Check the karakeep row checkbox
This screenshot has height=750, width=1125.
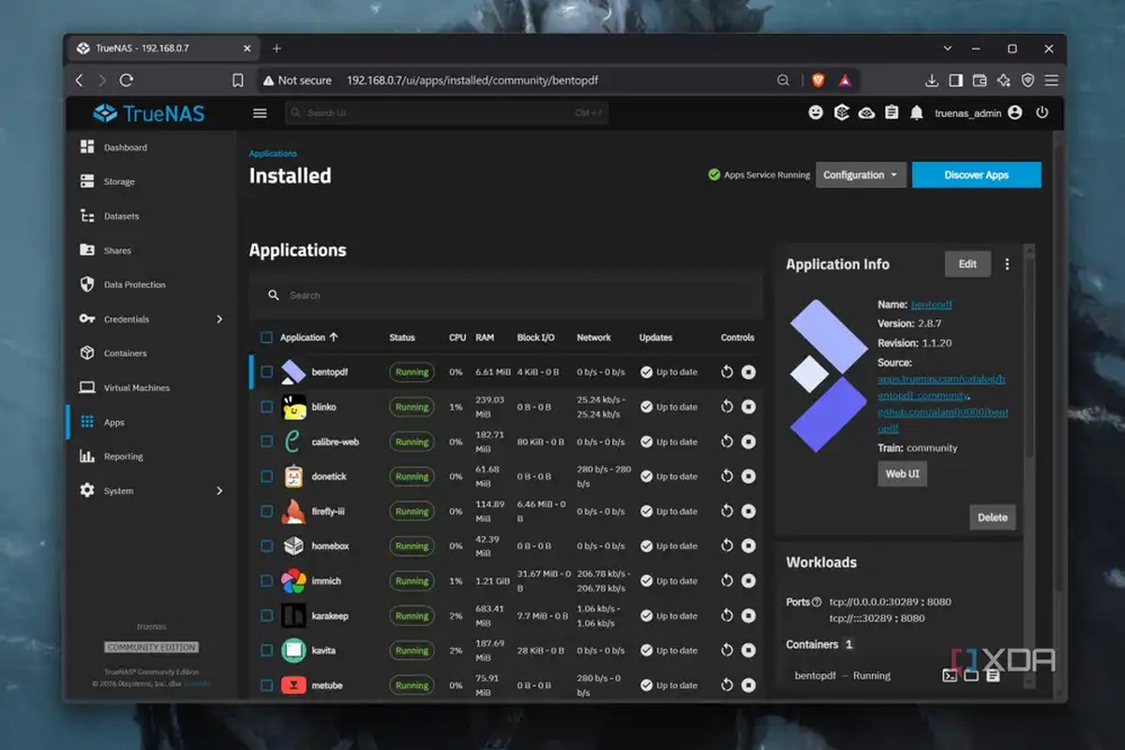point(266,616)
